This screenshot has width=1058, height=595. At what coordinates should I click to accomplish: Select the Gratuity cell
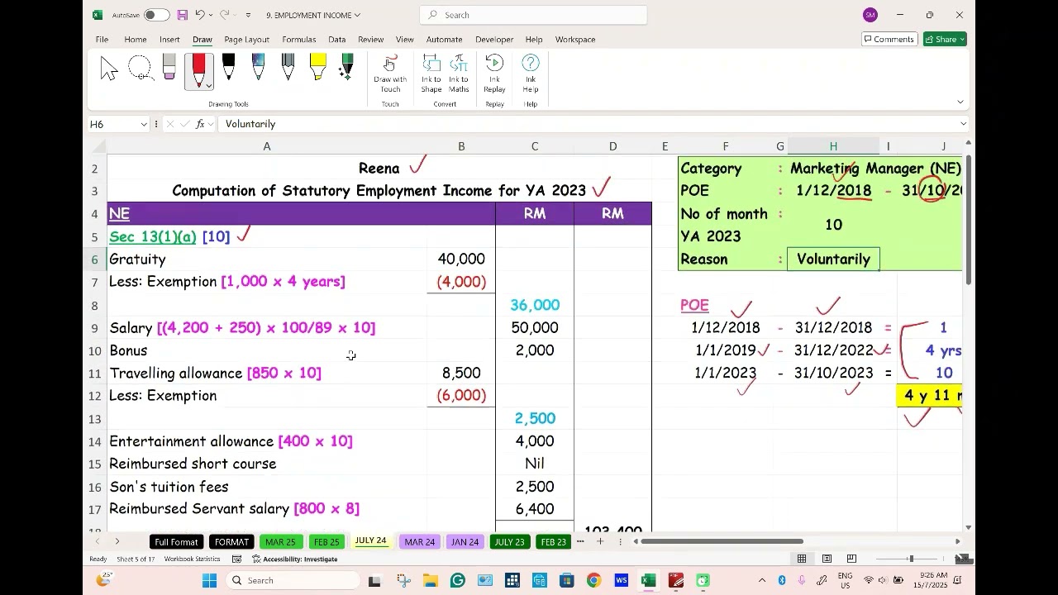266,259
